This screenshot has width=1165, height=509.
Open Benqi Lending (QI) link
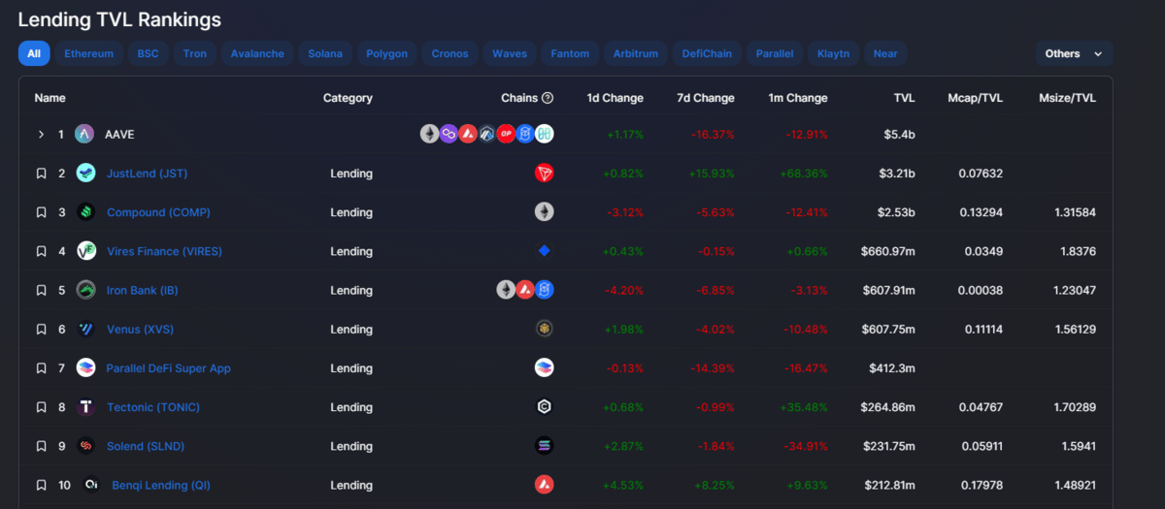[161, 485]
